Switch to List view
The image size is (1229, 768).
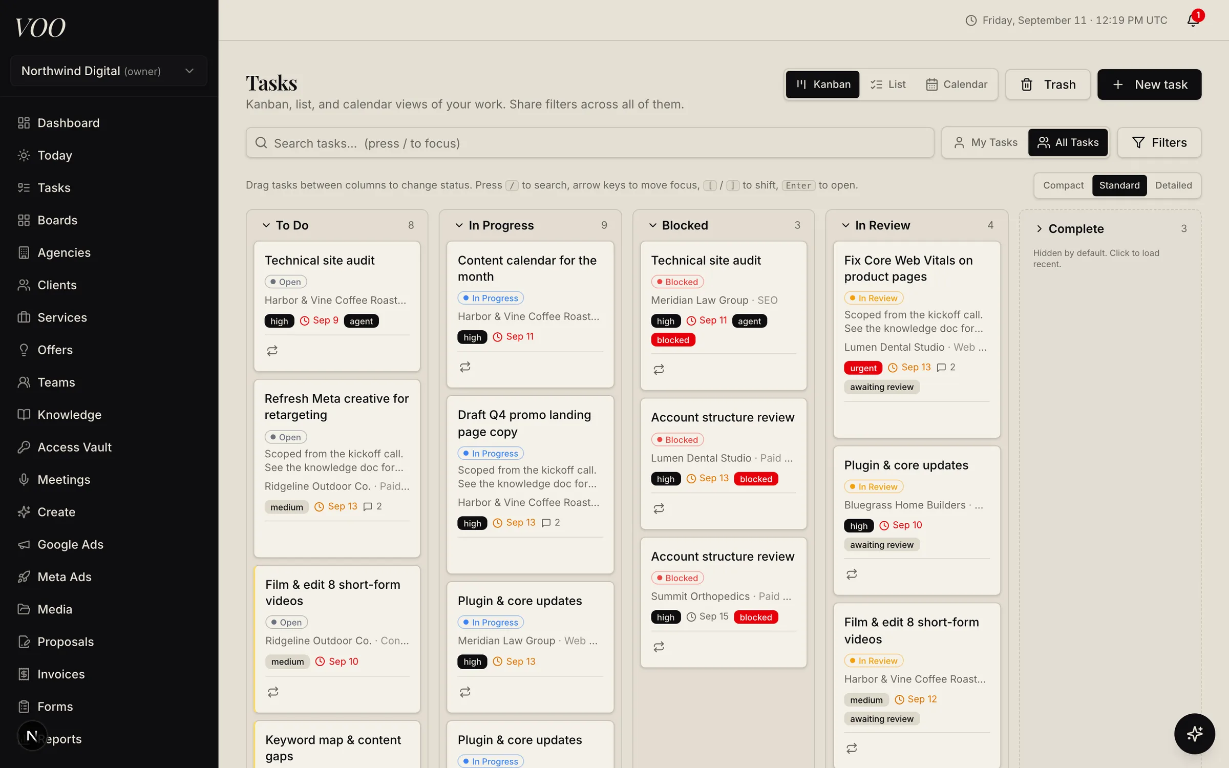pos(888,84)
